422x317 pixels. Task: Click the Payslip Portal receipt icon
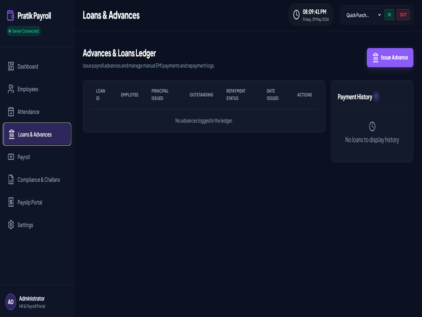11,202
